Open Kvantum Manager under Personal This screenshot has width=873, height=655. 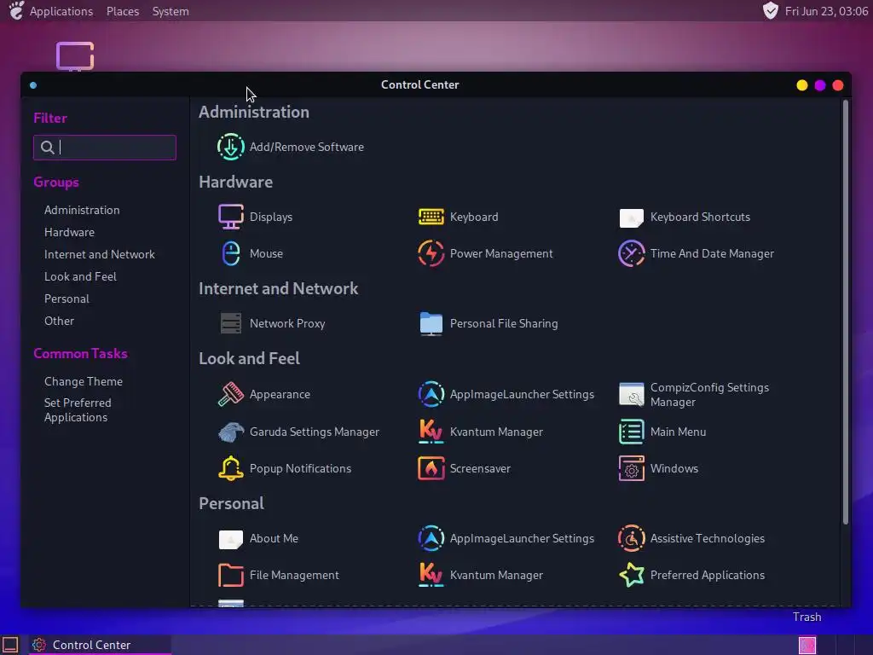tap(431, 576)
